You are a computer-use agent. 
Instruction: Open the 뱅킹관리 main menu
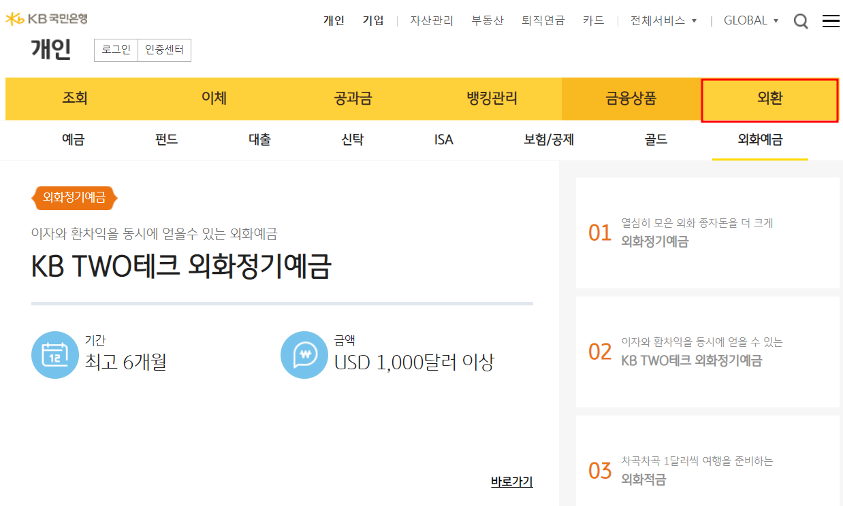click(492, 99)
